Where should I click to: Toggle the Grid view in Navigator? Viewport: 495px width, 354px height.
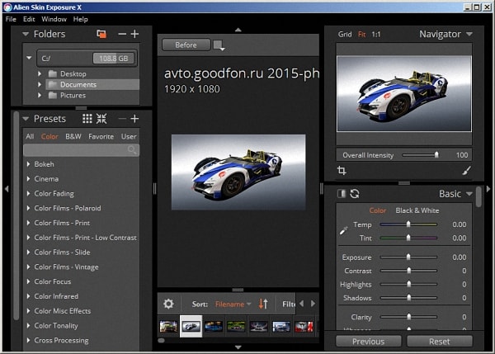click(x=344, y=34)
